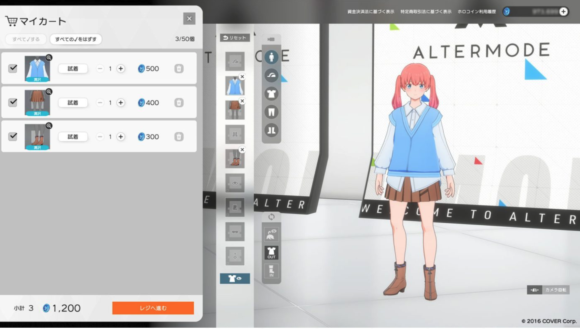Magnify the blue vest cart thumbnail
Viewport: 580px width, 329px height.
pyautogui.click(x=49, y=58)
